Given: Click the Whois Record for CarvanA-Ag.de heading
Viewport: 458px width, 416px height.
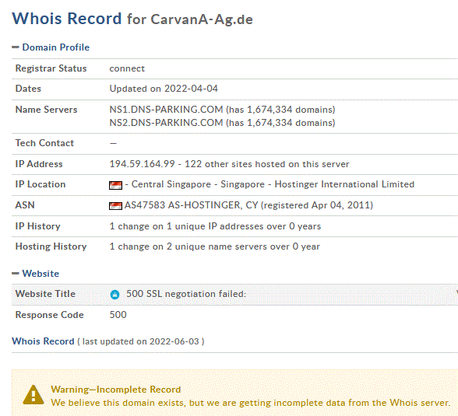Looking at the screenshot, I should point(132,19).
